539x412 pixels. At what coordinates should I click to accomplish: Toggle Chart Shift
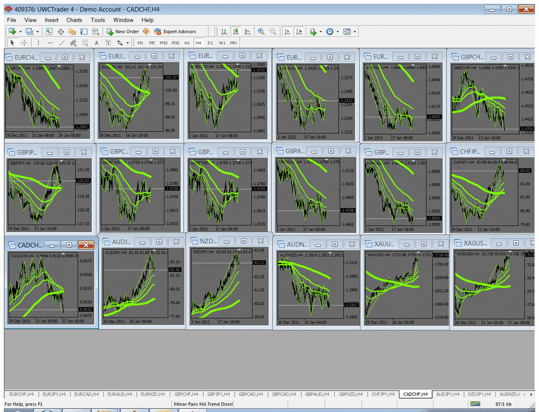click(x=299, y=32)
